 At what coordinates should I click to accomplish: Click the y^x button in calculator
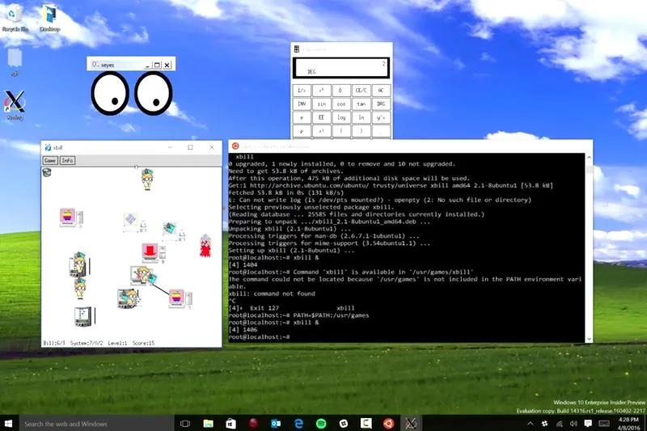click(x=381, y=117)
